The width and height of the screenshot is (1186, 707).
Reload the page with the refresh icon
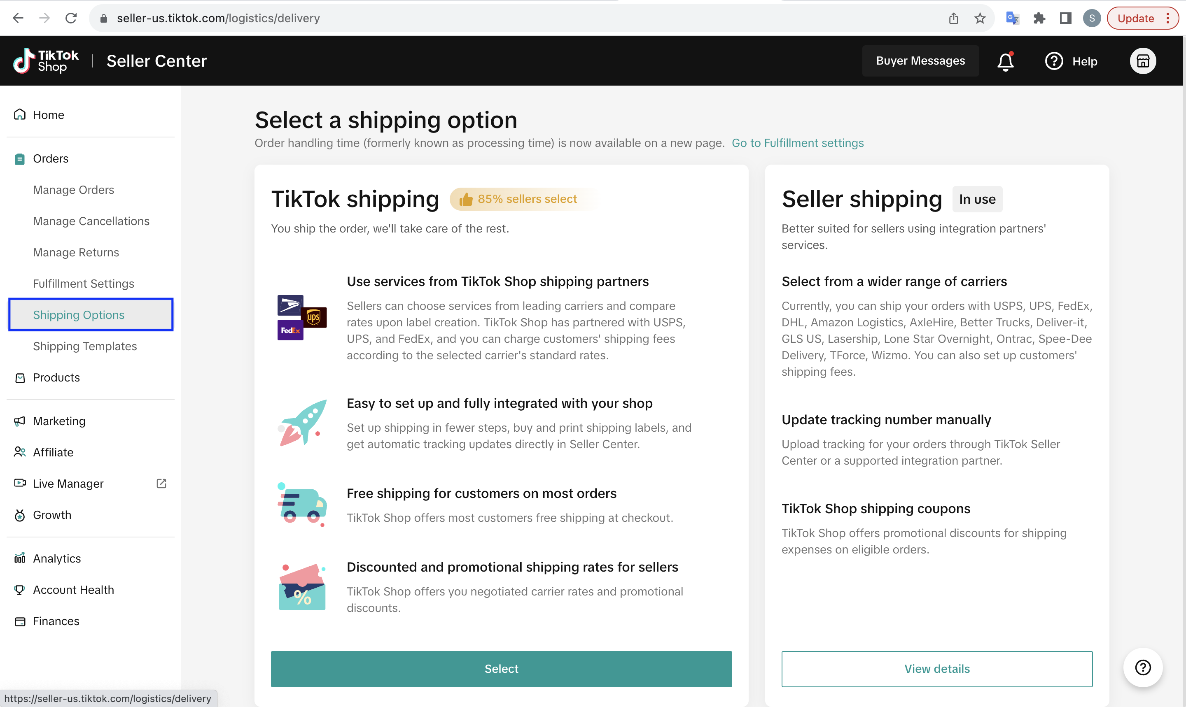(x=71, y=19)
